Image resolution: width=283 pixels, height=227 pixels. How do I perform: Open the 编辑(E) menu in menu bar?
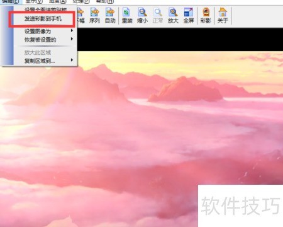[11, 2]
